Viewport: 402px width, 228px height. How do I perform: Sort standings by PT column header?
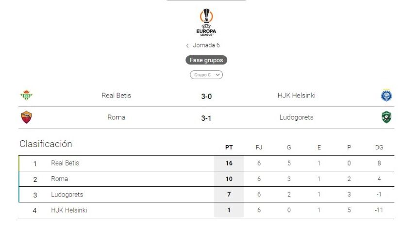point(229,147)
